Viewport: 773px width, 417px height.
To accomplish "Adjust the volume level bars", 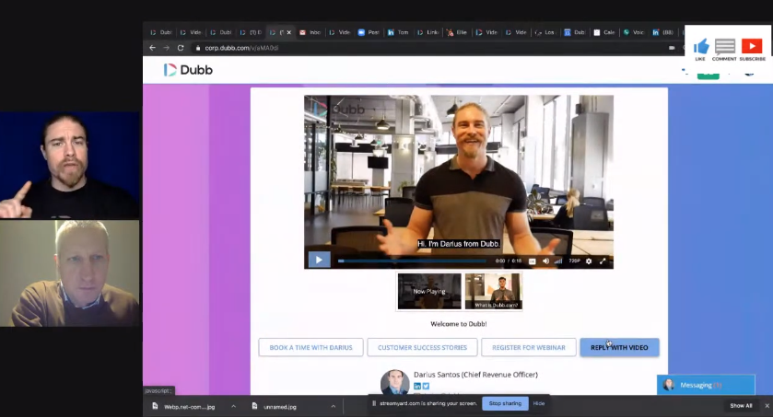I will (x=558, y=261).
